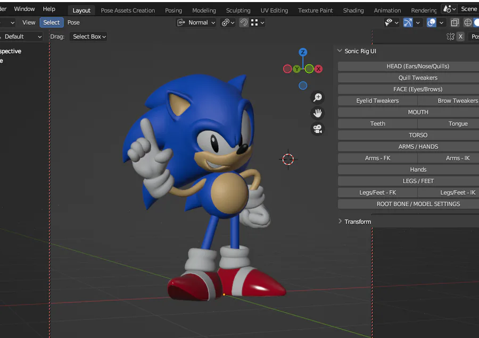Screen dimensions: 479x338
Task: Click the Legs/Feet - FK button
Action: (x=377, y=192)
